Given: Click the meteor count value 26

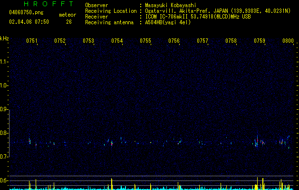Looking at the screenshot, I should (69, 22).
